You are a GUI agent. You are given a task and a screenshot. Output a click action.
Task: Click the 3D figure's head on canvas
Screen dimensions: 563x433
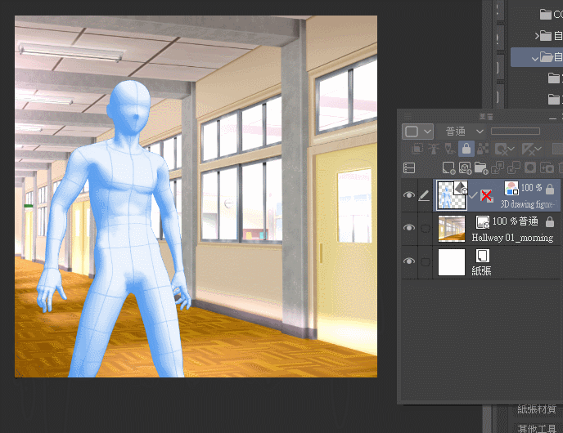click(x=129, y=108)
